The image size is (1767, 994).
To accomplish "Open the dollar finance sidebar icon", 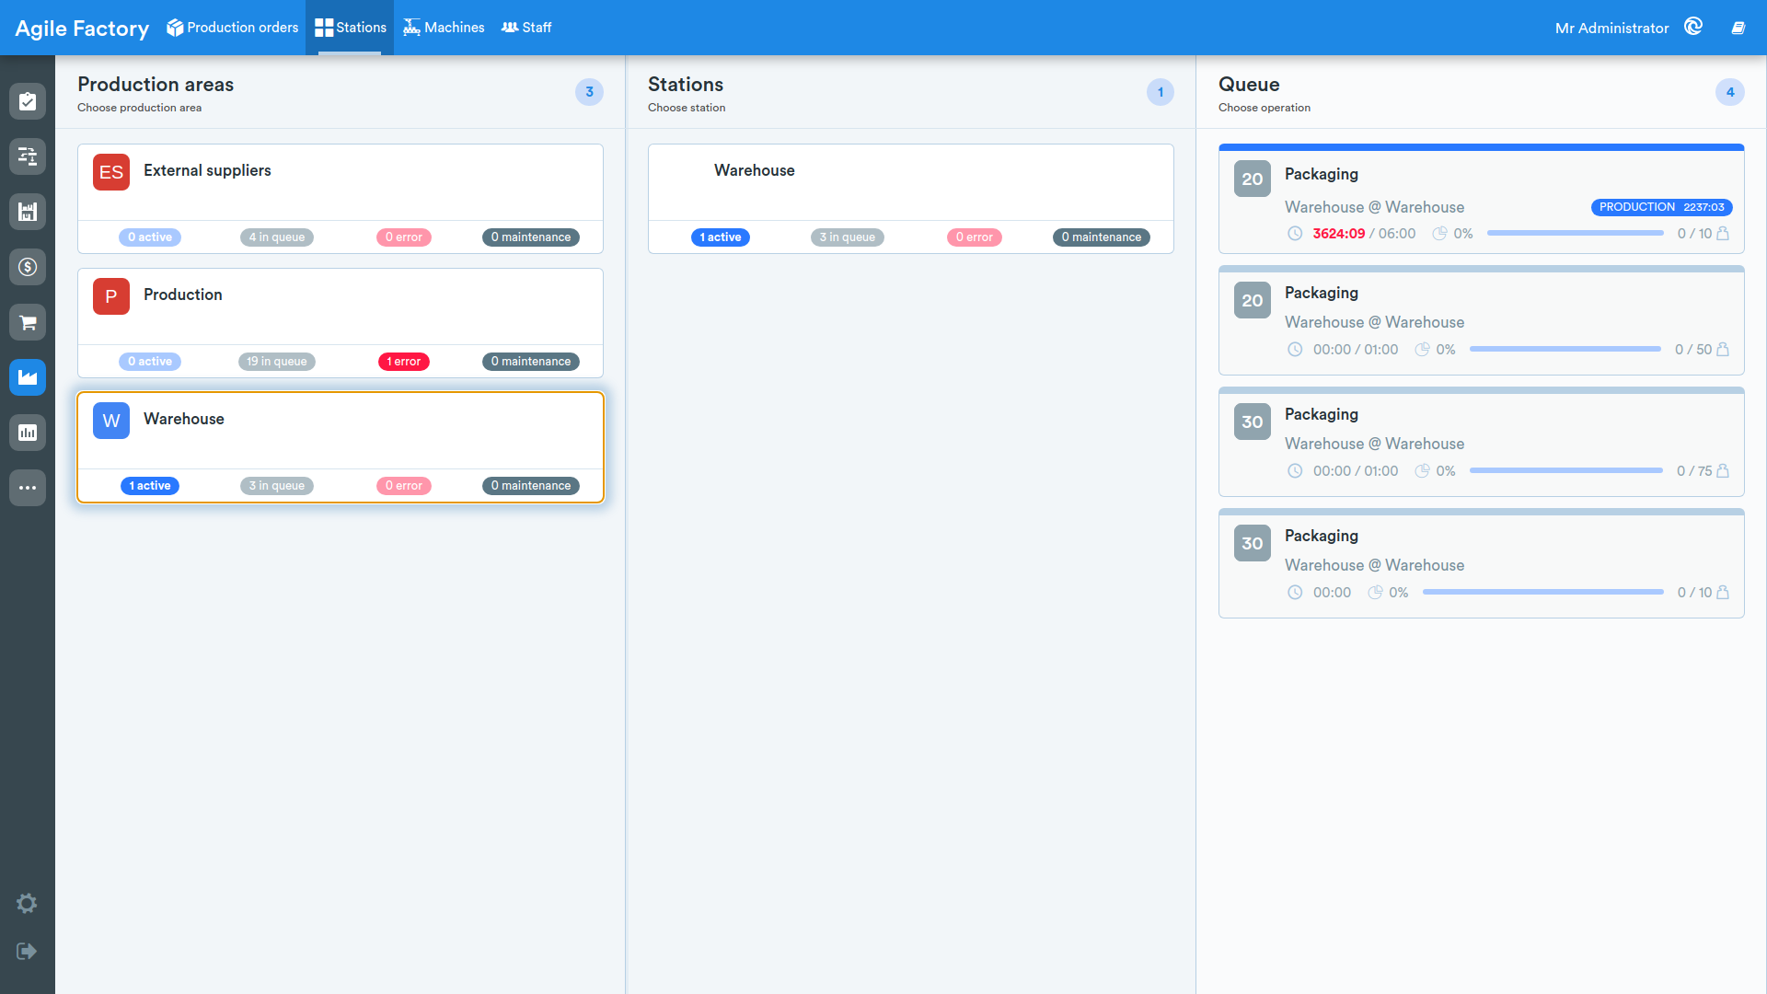I will (x=28, y=267).
